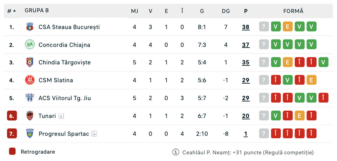337x161 pixels.
Task: Click the info icon beside Ceahlăul note
Action: point(176,152)
